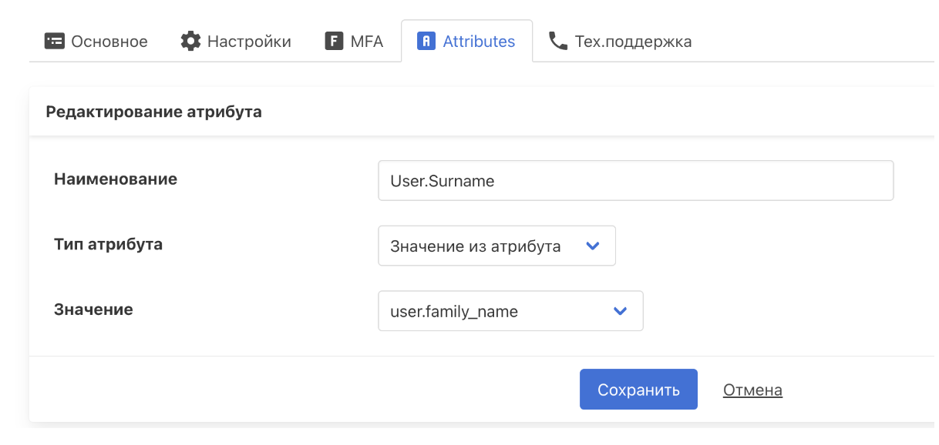Switch to the Основное tab
939x445 pixels.
[109, 42]
